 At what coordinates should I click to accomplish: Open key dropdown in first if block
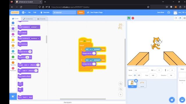pyautogui.click(x=91, y=49)
